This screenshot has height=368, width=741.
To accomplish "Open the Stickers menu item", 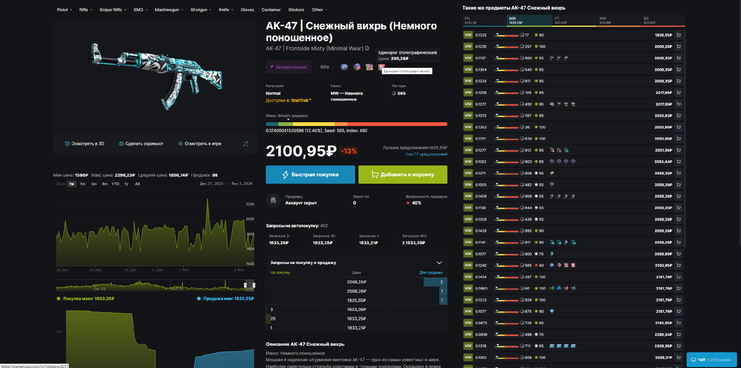I will (x=296, y=10).
